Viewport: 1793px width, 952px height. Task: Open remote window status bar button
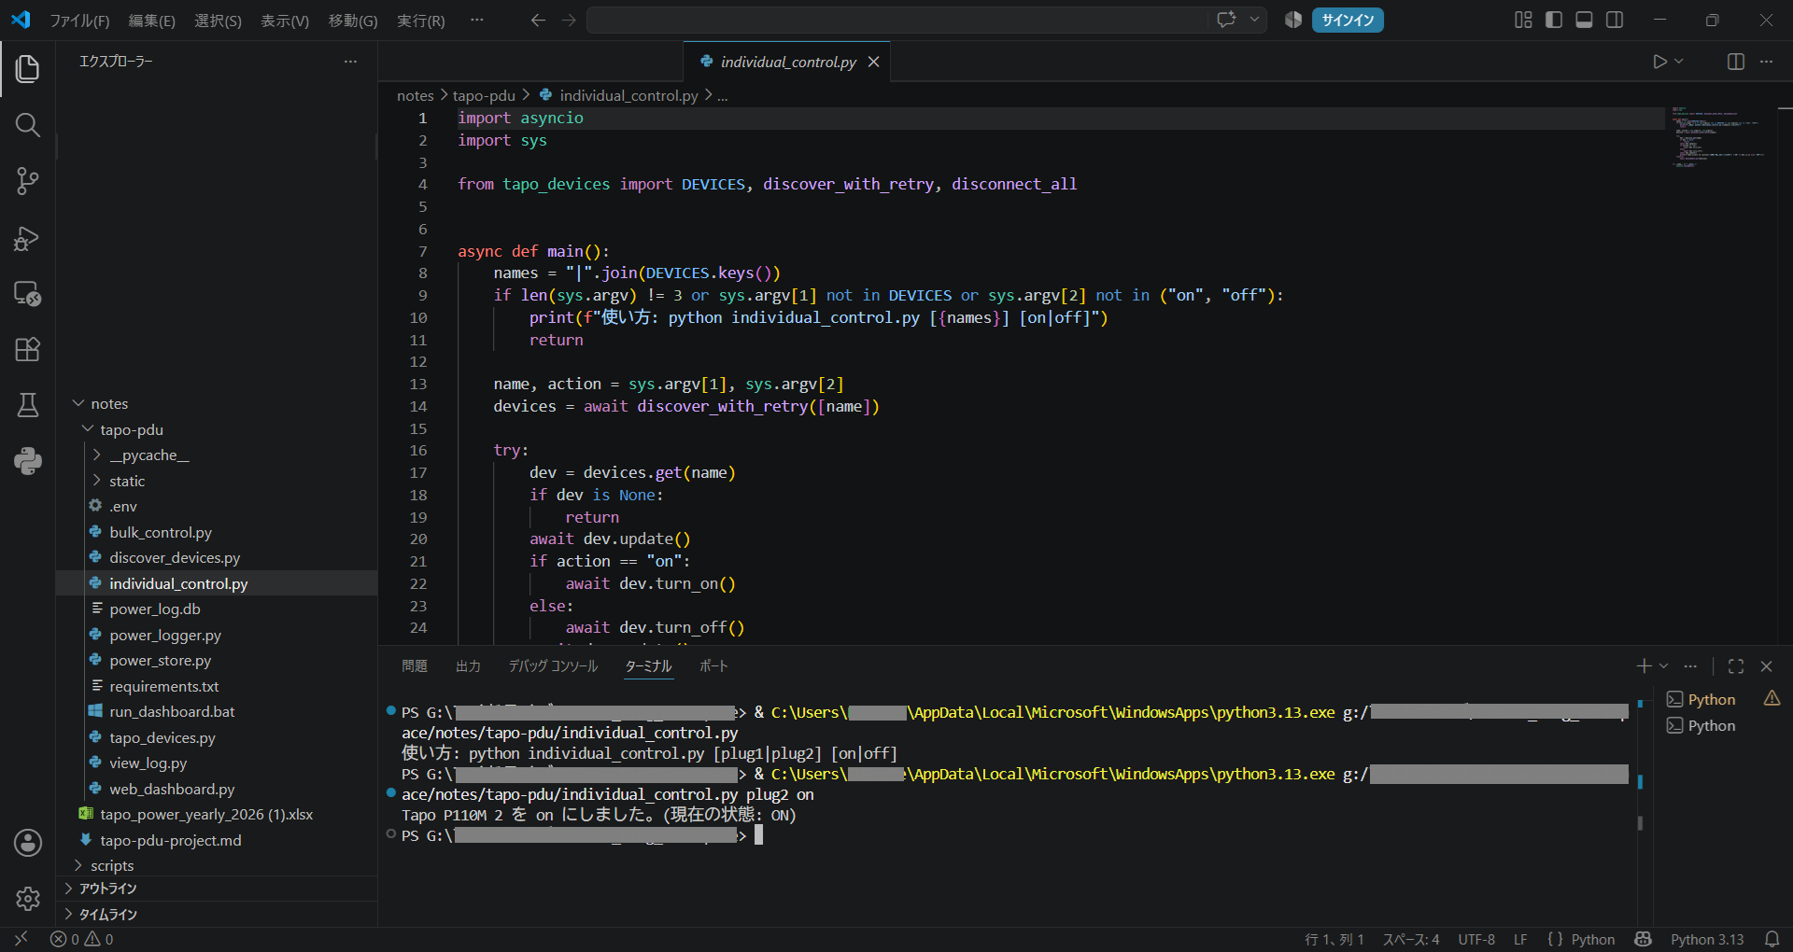(x=21, y=940)
